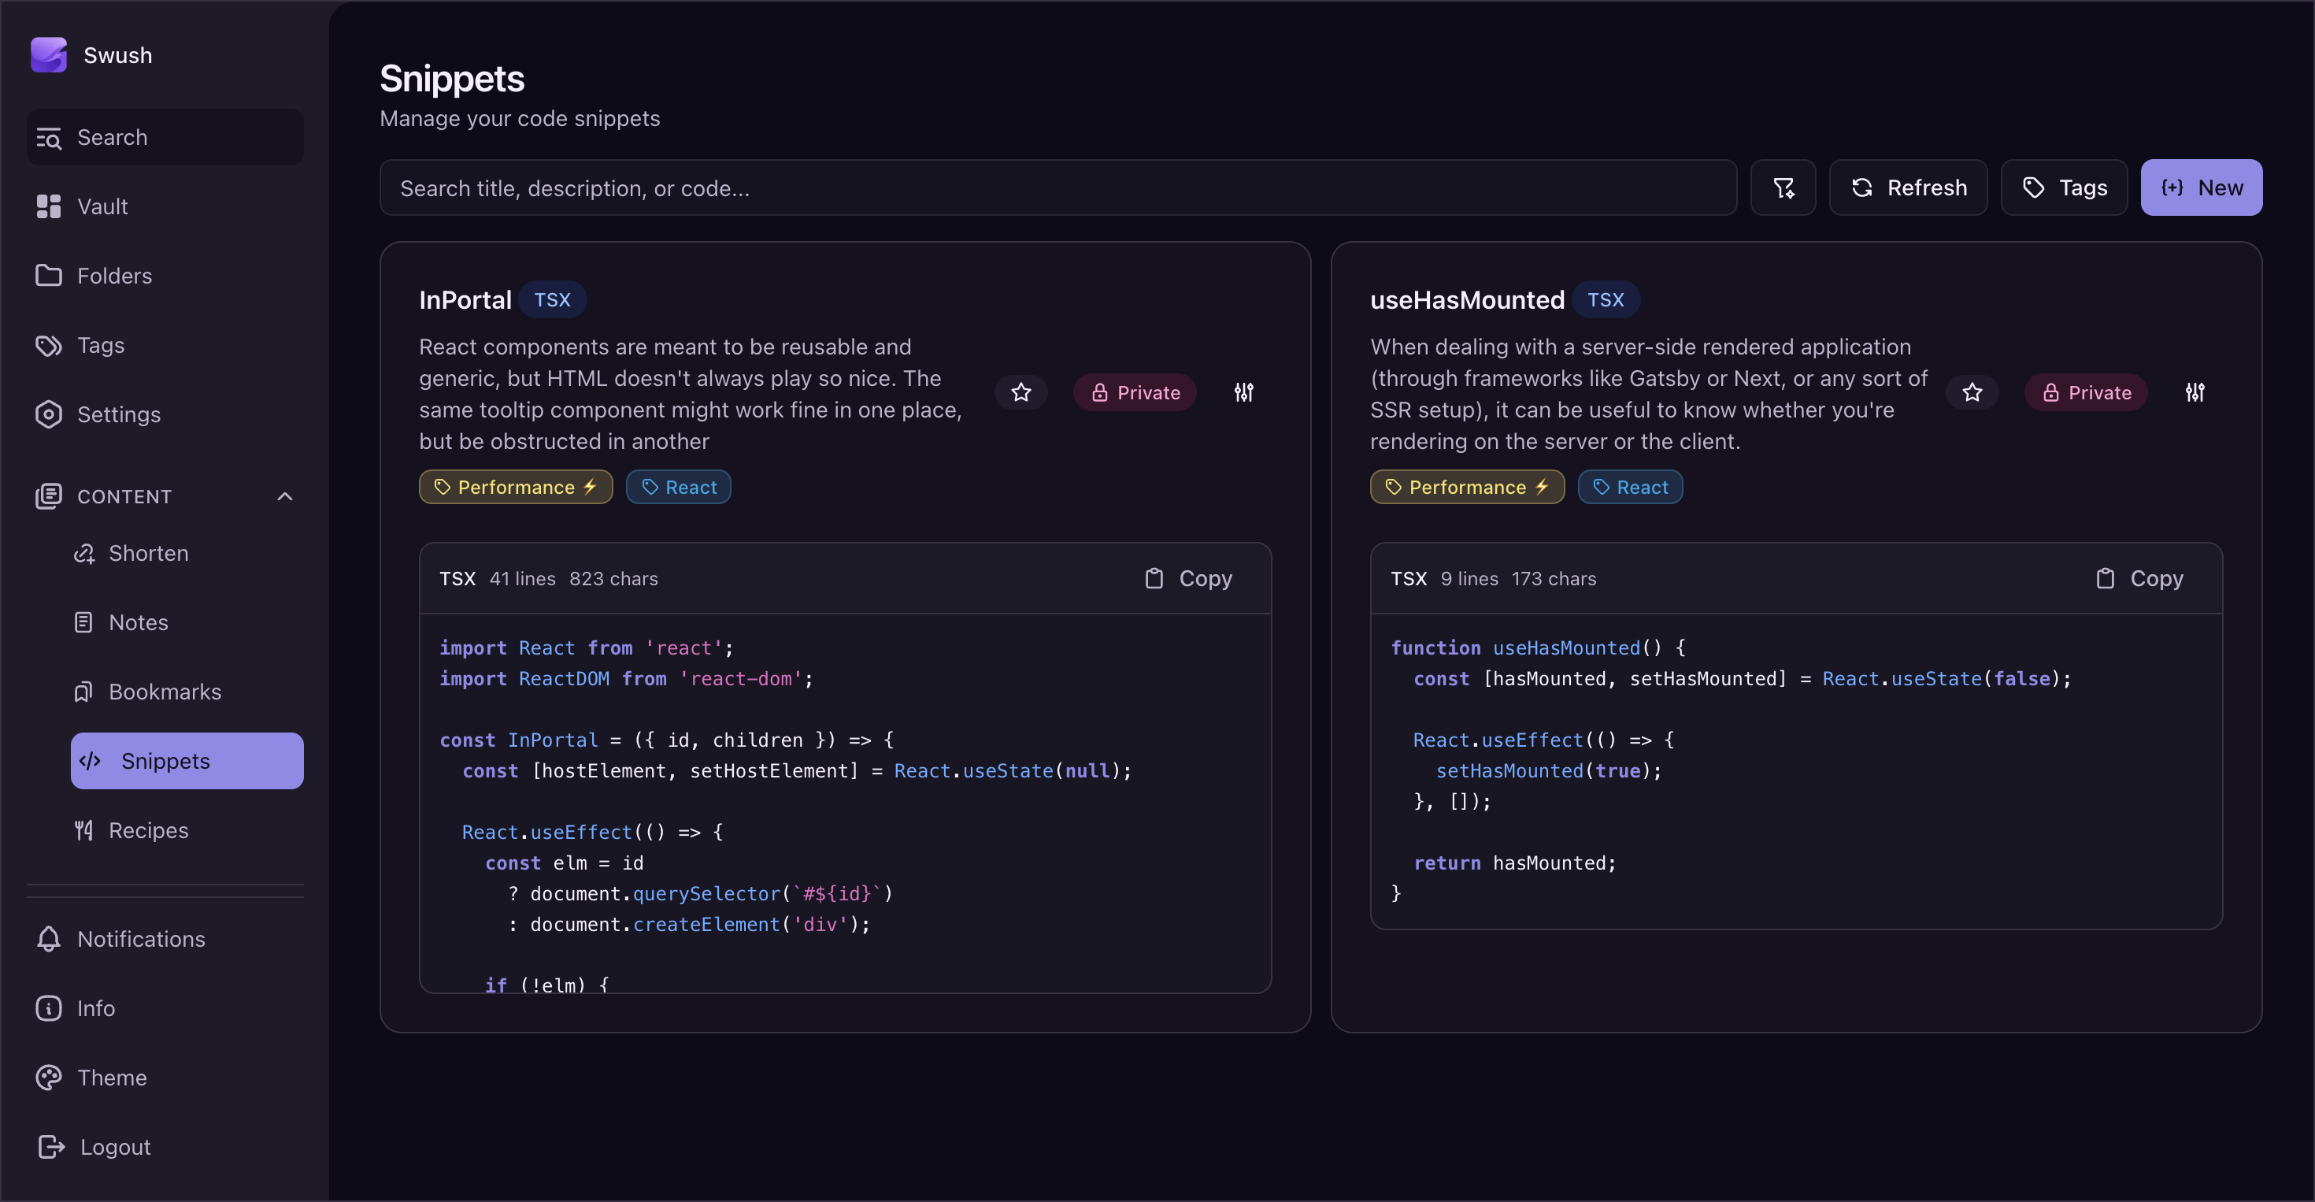This screenshot has width=2315, height=1202.
Task: Click the Tags icon in sidebar
Action: click(x=49, y=344)
